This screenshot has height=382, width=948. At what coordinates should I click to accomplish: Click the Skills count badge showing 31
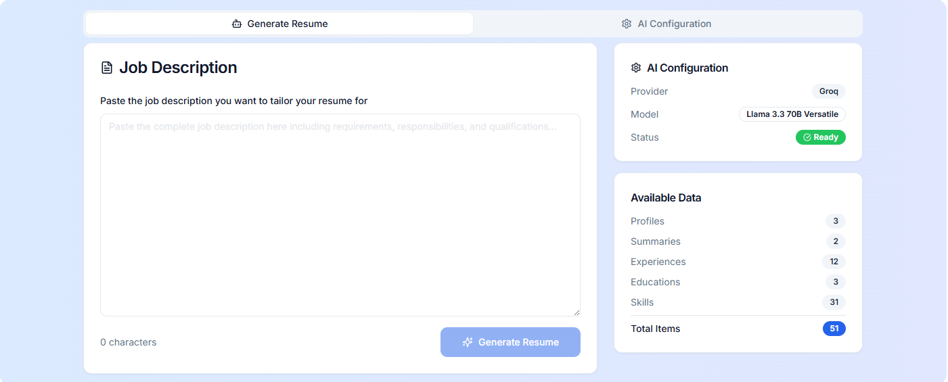[x=834, y=302]
